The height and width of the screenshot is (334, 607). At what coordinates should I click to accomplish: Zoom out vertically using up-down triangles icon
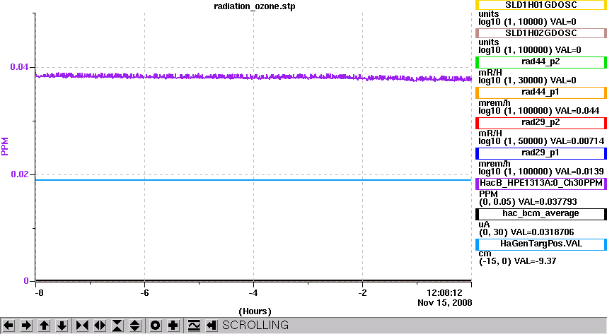[x=134, y=326]
